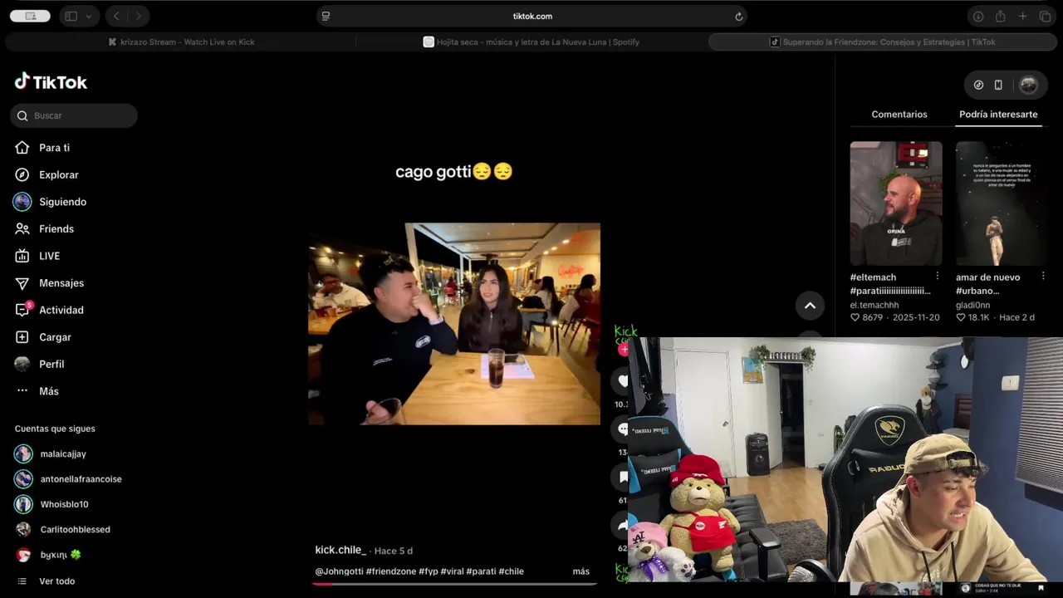The image size is (1063, 598).
Task: Click the video player frame
Action: 454,324
